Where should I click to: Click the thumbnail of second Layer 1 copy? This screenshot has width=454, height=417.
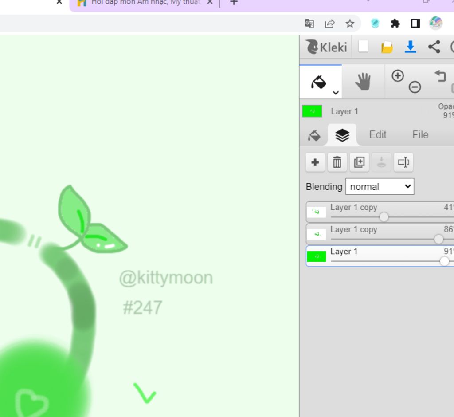click(317, 234)
